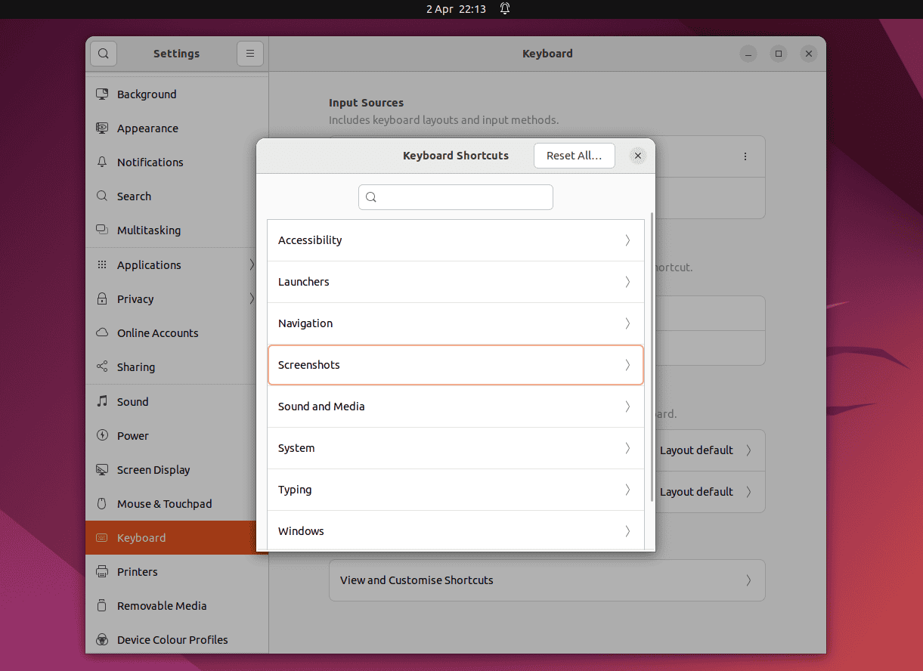This screenshot has height=671, width=923.
Task: Expand the Windows shortcuts chevron
Action: tap(627, 531)
